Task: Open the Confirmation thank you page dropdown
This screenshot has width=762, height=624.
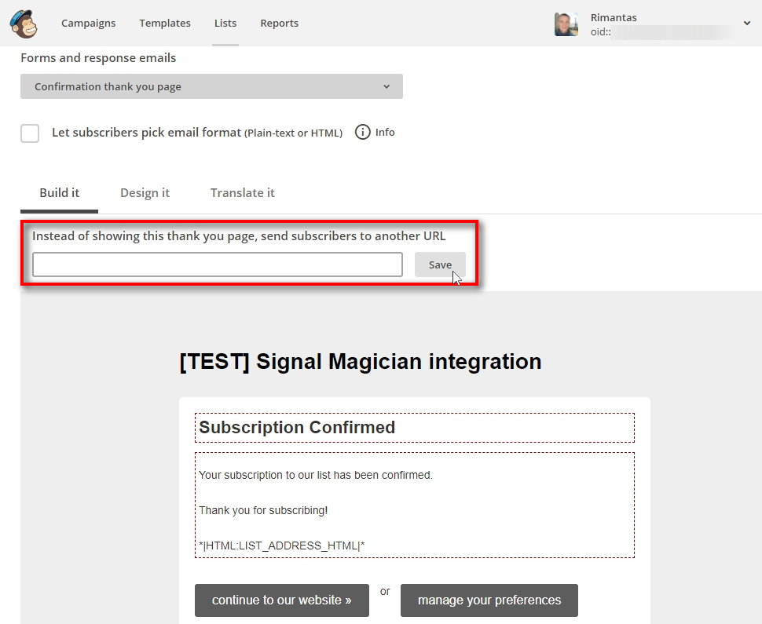Action: coord(211,86)
